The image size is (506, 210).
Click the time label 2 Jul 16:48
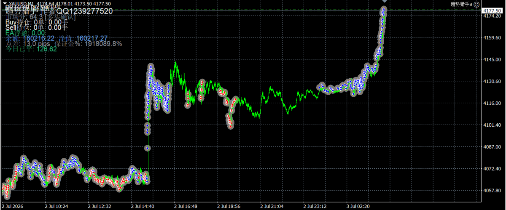point(186,207)
